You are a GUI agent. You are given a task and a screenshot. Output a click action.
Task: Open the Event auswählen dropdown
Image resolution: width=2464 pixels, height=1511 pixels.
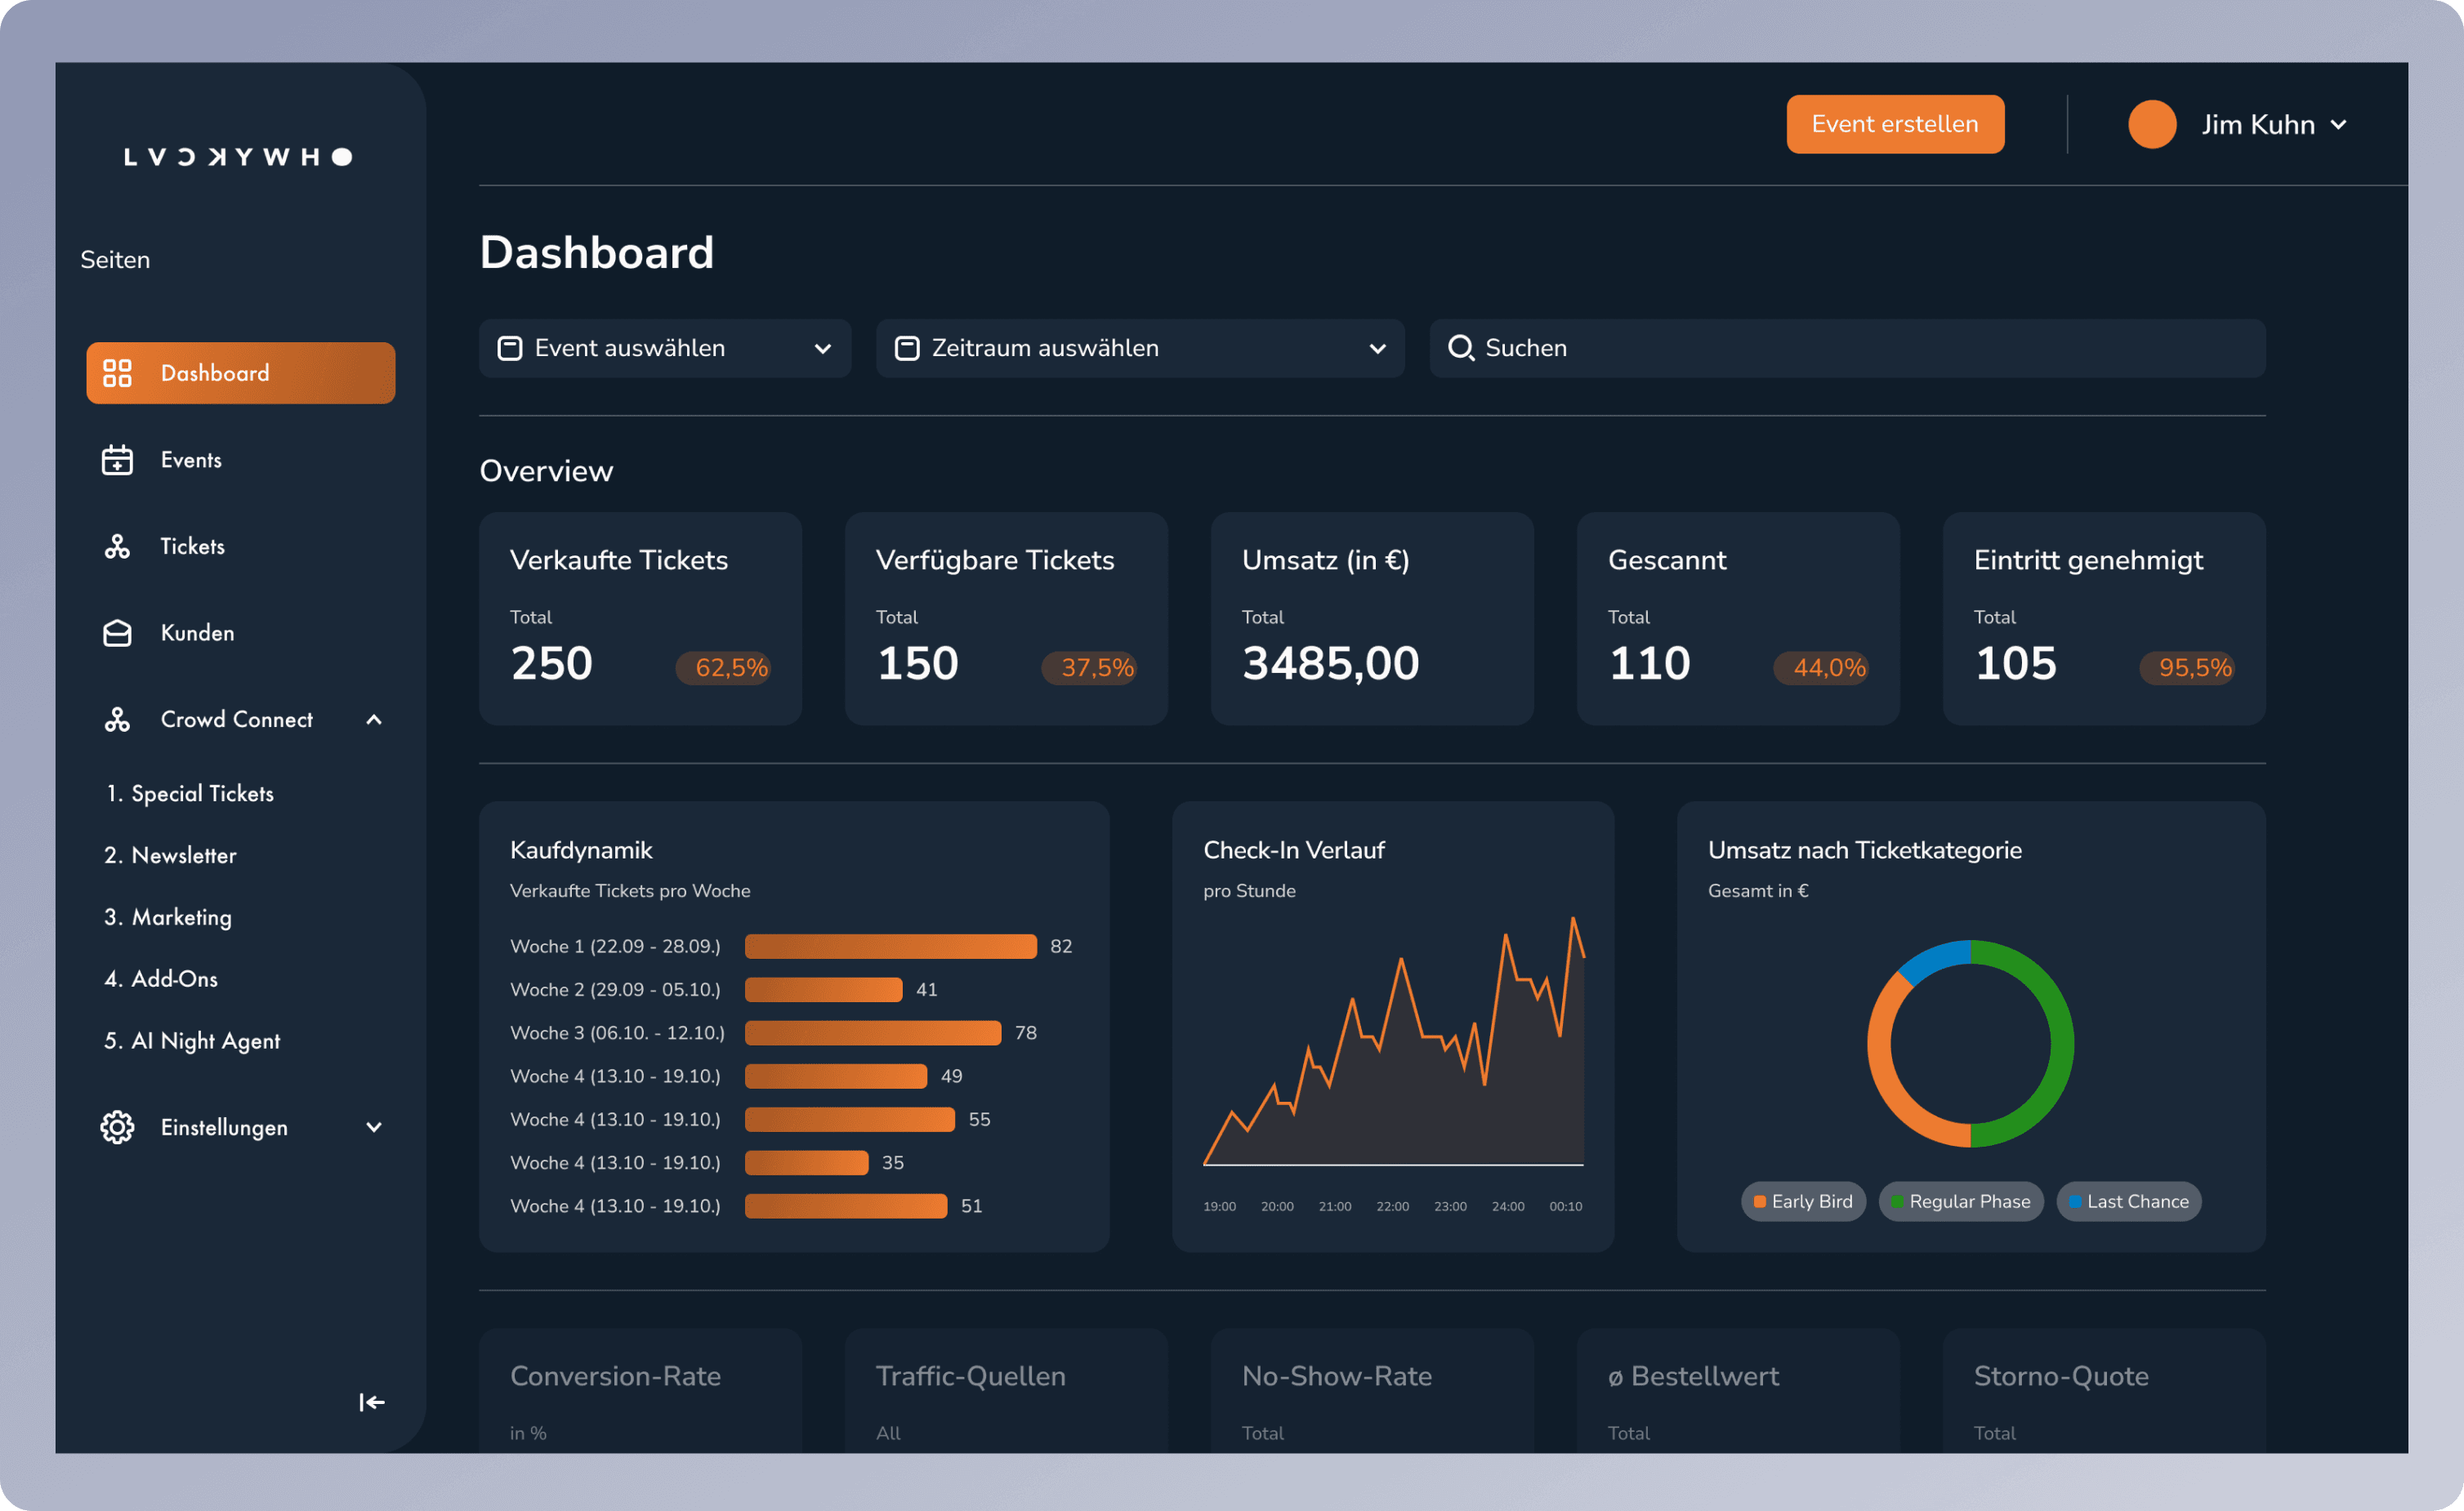point(665,348)
